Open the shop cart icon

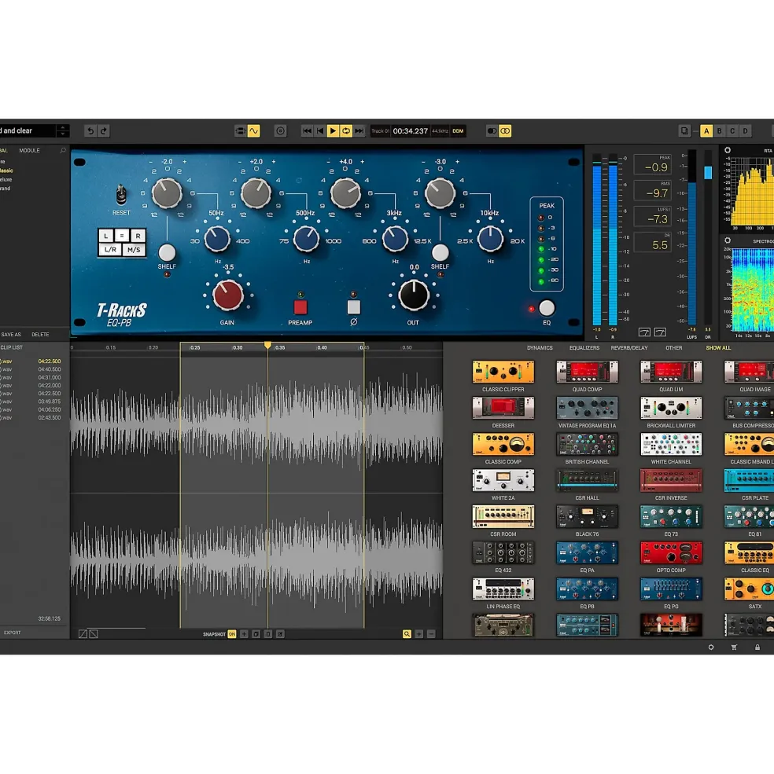pos(734,647)
